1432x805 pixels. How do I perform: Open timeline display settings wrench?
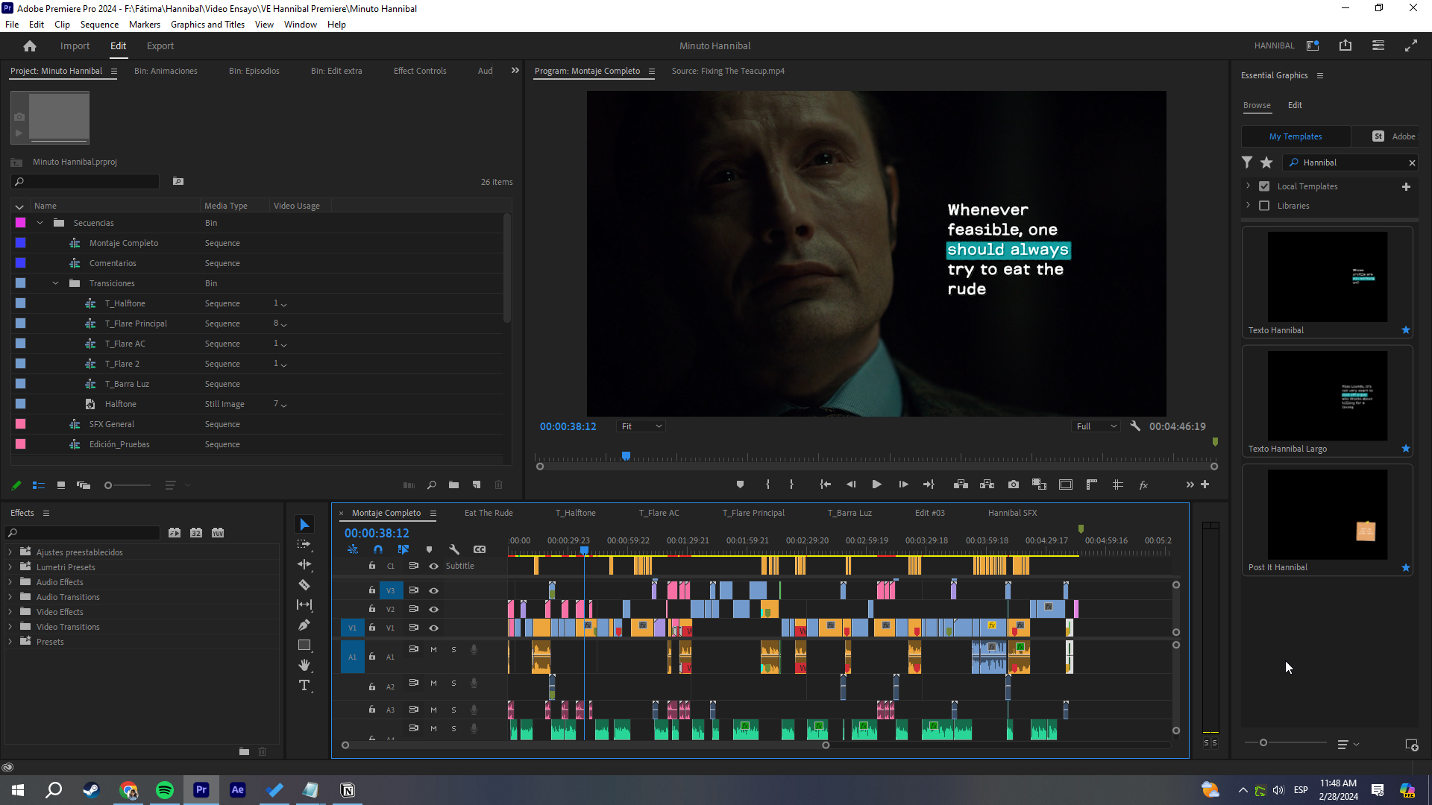[454, 549]
